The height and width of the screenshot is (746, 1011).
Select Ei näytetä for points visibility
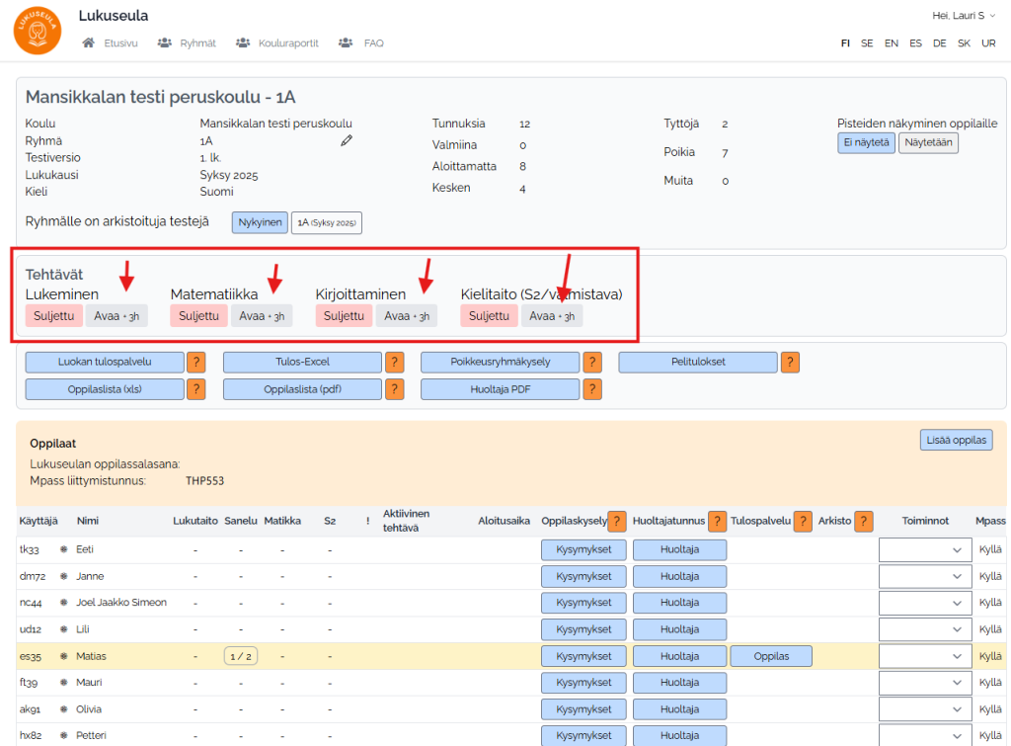pos(866,142)
